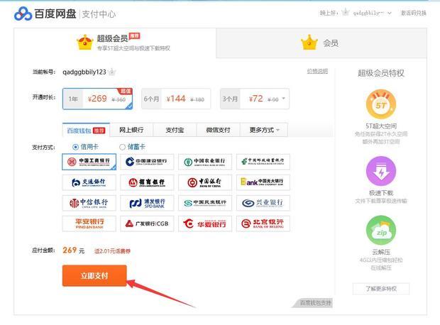Select the 会员 yellow crown icon
The width and height of the screenshot is (440, 325).
tap(309, 43)
